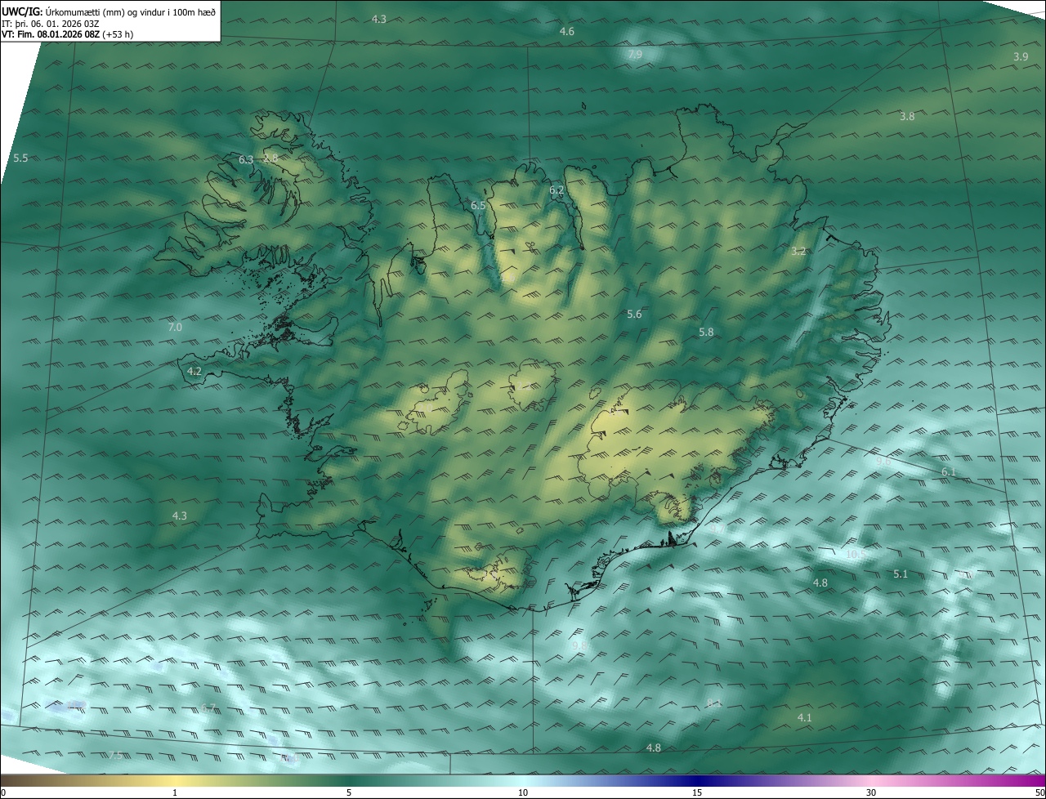Screen dimensions: 1046x799
Task: Click the 30 tick on the color scale
Action: 871,792
